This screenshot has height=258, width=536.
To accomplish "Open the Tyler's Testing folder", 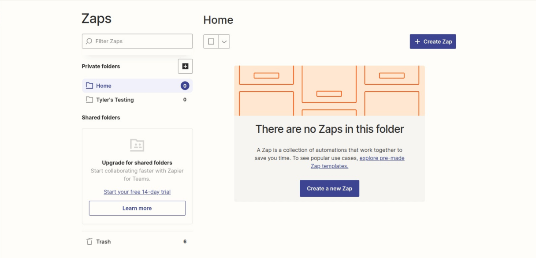I will (137, 100).
